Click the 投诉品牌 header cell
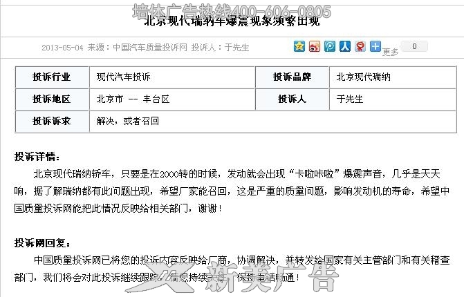 click(292, 77)
